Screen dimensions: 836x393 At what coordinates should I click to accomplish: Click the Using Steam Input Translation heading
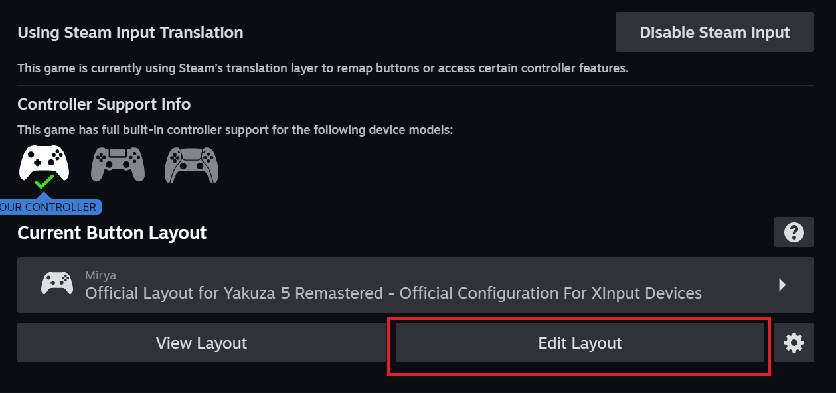tap(130, 32)
